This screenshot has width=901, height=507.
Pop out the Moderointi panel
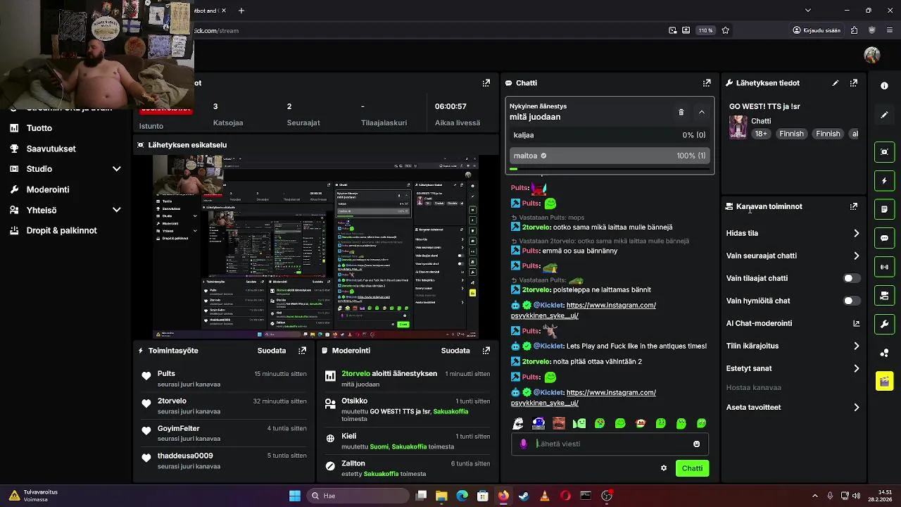click(486, 351)
